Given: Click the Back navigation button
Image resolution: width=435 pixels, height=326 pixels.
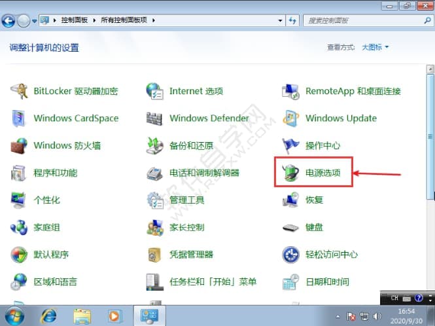Looking at the screenshot, I should click(9, 20).
